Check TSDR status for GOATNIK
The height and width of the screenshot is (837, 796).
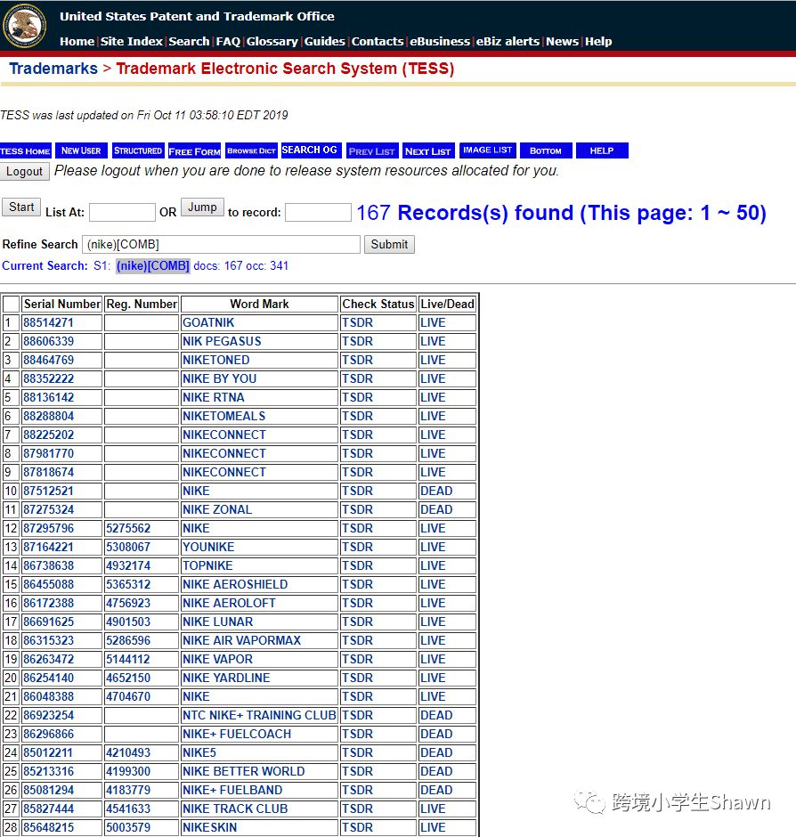357,322
